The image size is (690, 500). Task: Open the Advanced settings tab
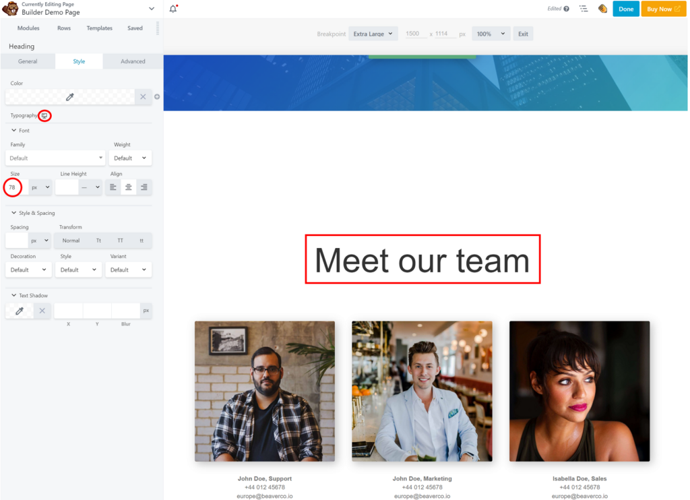tap(133, 61)
